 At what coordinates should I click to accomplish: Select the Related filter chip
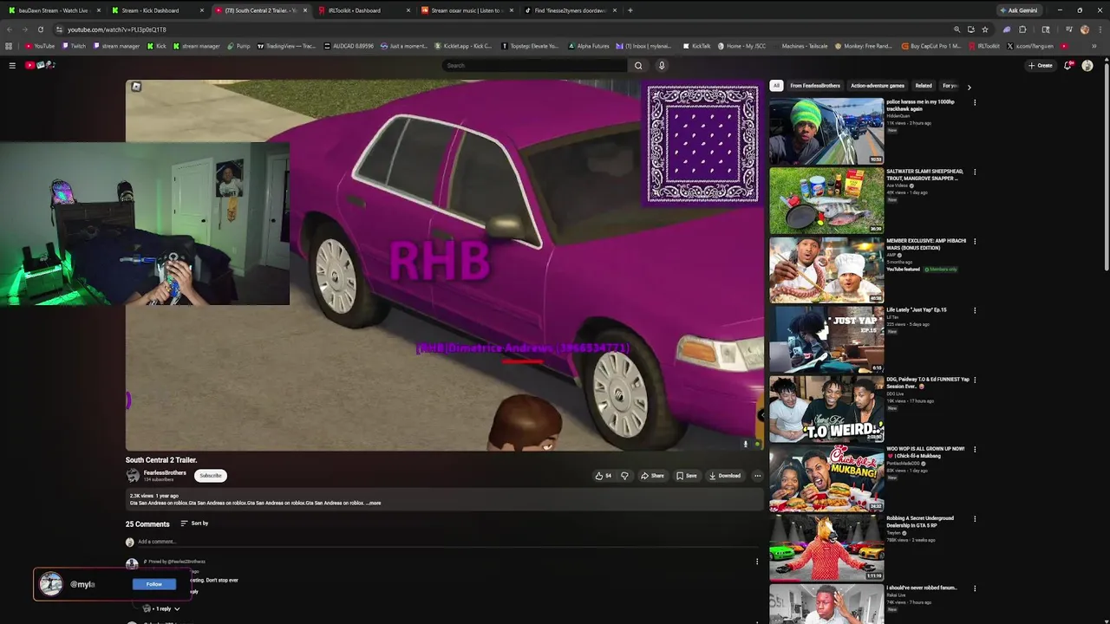pyautogui.click(x=924, y=86)
